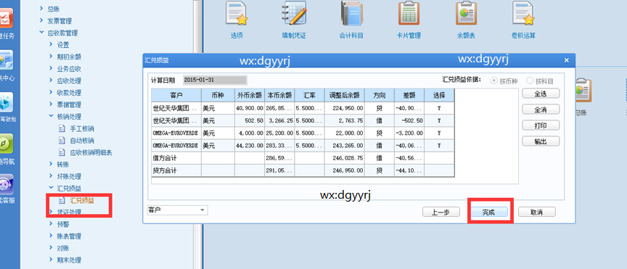Click the 报表中心 sidebar icon

6,60
